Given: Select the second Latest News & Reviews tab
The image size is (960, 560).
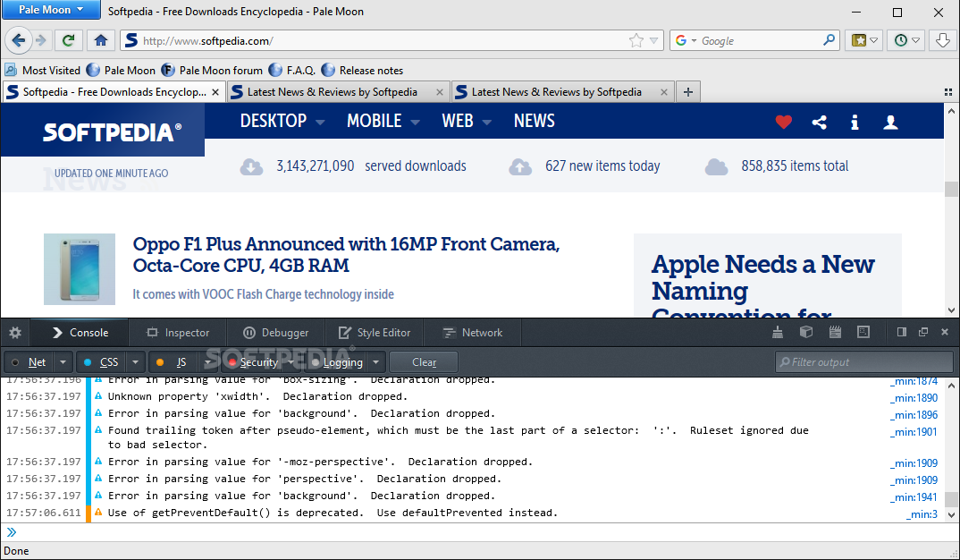Looking at the screenshot, I should 562,92.
